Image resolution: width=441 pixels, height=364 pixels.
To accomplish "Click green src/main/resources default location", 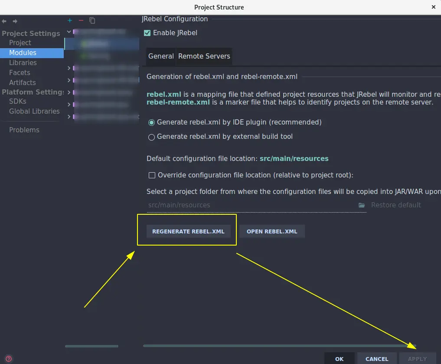I will [294, 159].
